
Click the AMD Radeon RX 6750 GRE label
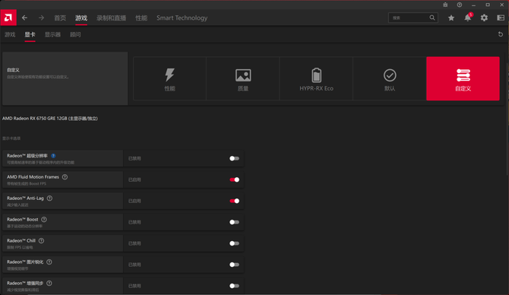point(50,119)
